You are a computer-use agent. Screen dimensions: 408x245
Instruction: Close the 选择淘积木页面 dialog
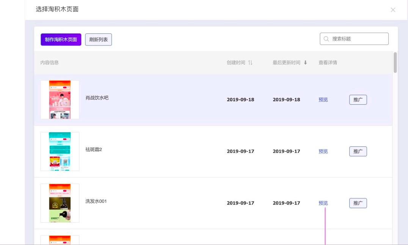click(393, 10)
